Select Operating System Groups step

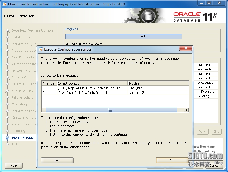[x=24, y=104]
